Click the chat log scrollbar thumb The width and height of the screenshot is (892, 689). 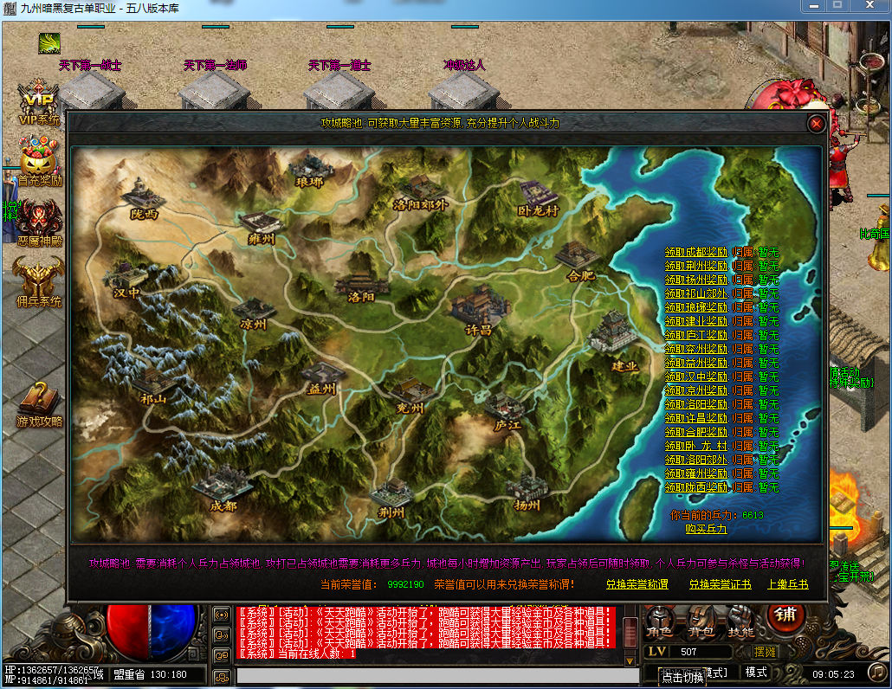click(x=630, y=632)
